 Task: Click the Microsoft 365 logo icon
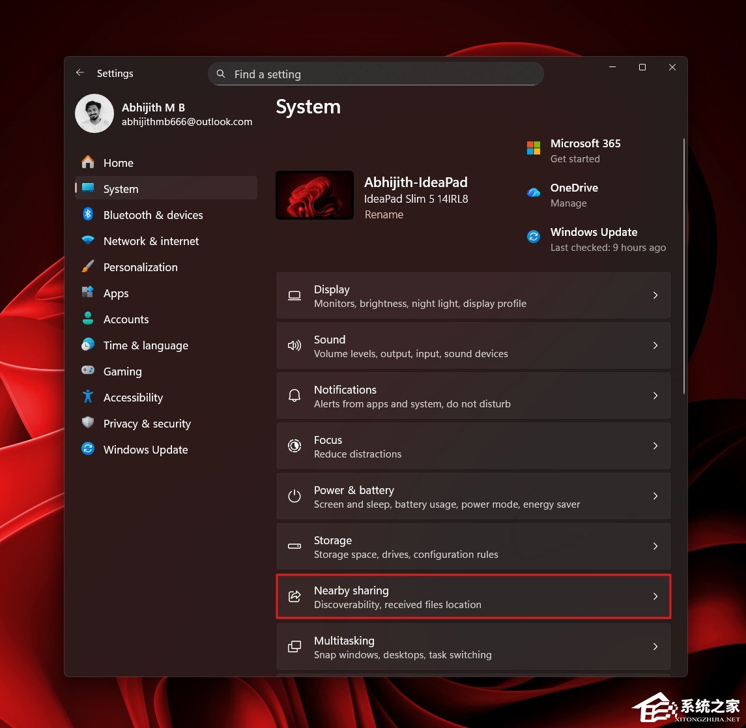tap(534, 148)
